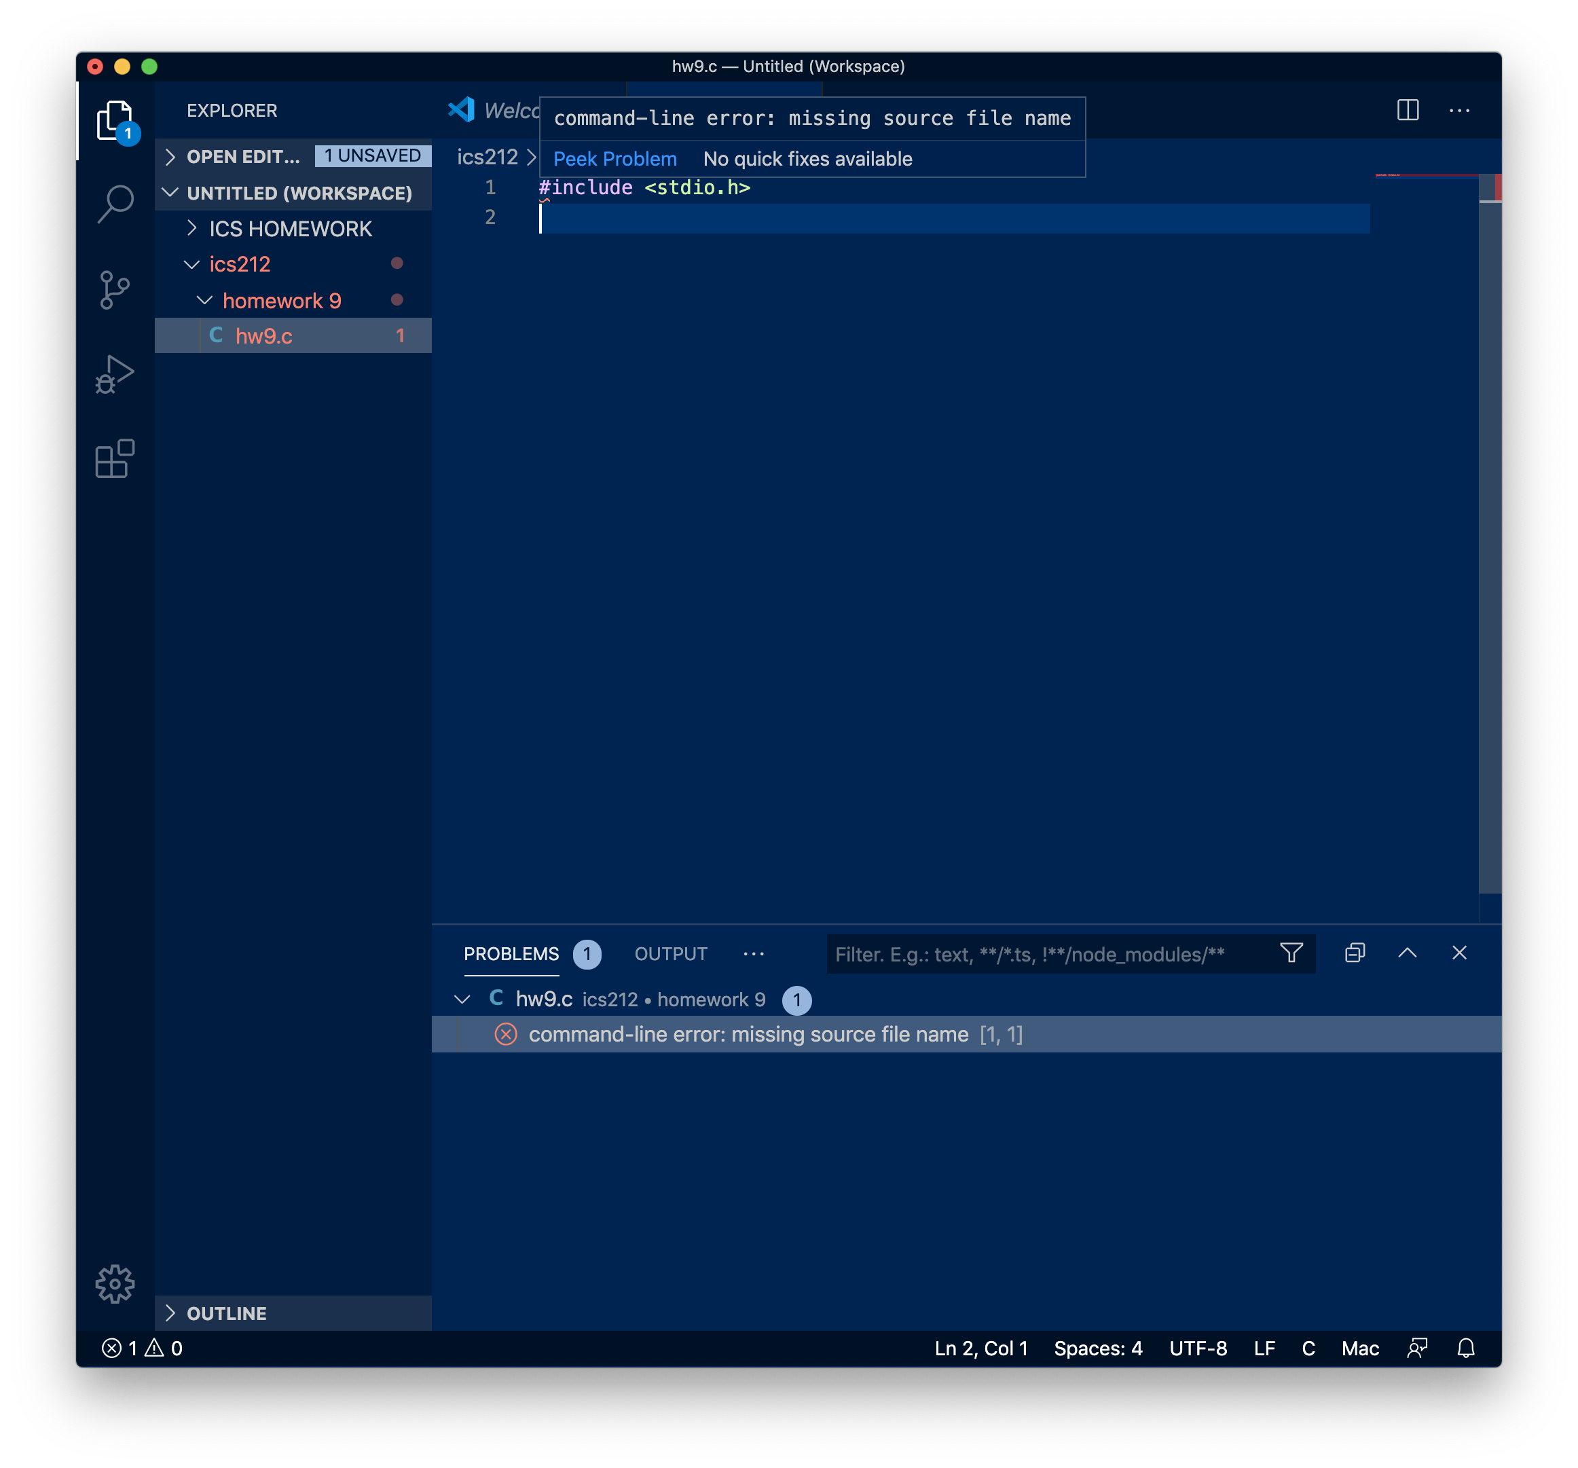Image resolution: width=1578 pixels, height=1468 pixels.
Task: Click the Peek Problem link
Action: pyautogui.click(x=614, y=159)
